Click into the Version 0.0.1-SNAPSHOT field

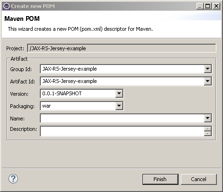tap(78, 93)
